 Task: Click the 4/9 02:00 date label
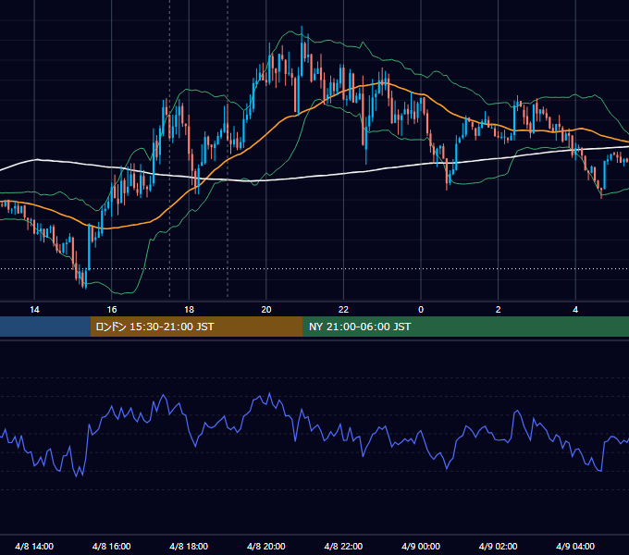point(499,546)
